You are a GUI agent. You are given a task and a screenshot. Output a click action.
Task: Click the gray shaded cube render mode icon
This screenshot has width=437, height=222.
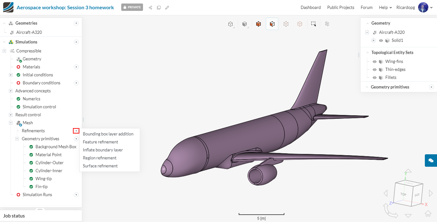click(244, 24)
